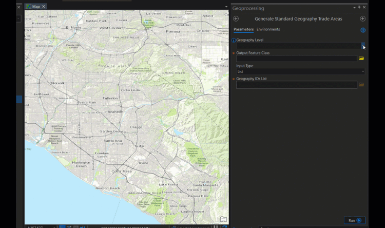Click the Santa Ana label on the map
Screen dimensions: 385x228
(112, 141)
